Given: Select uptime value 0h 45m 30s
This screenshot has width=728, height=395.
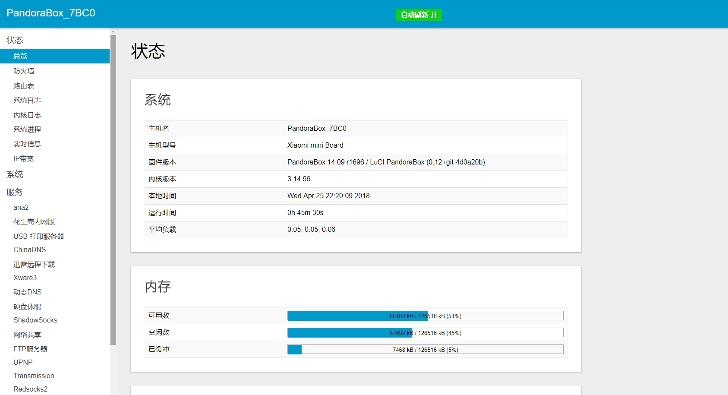Looking at the screenshot, I should click(x=306, y=212).
